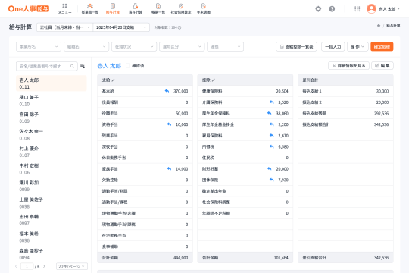
Task: Click the info icon beside 対象者数
Action: coord(180,27)
